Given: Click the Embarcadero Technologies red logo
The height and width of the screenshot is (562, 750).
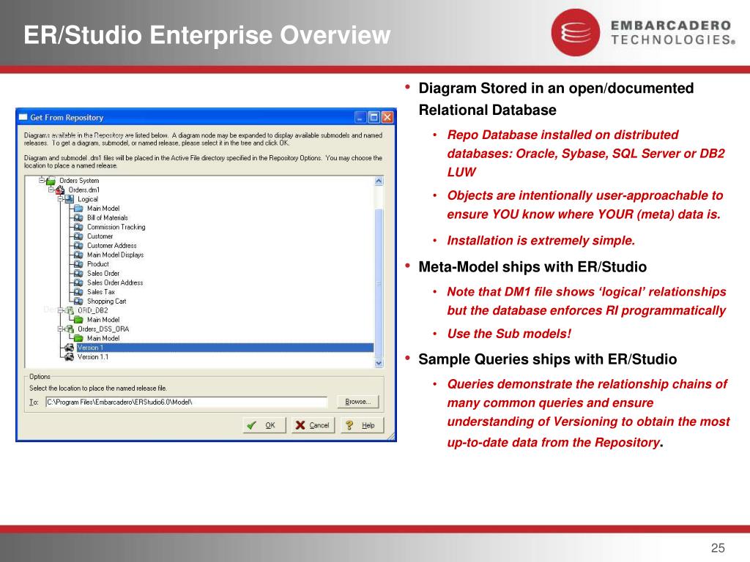Looking at the screenshot, I should [576, 32].
